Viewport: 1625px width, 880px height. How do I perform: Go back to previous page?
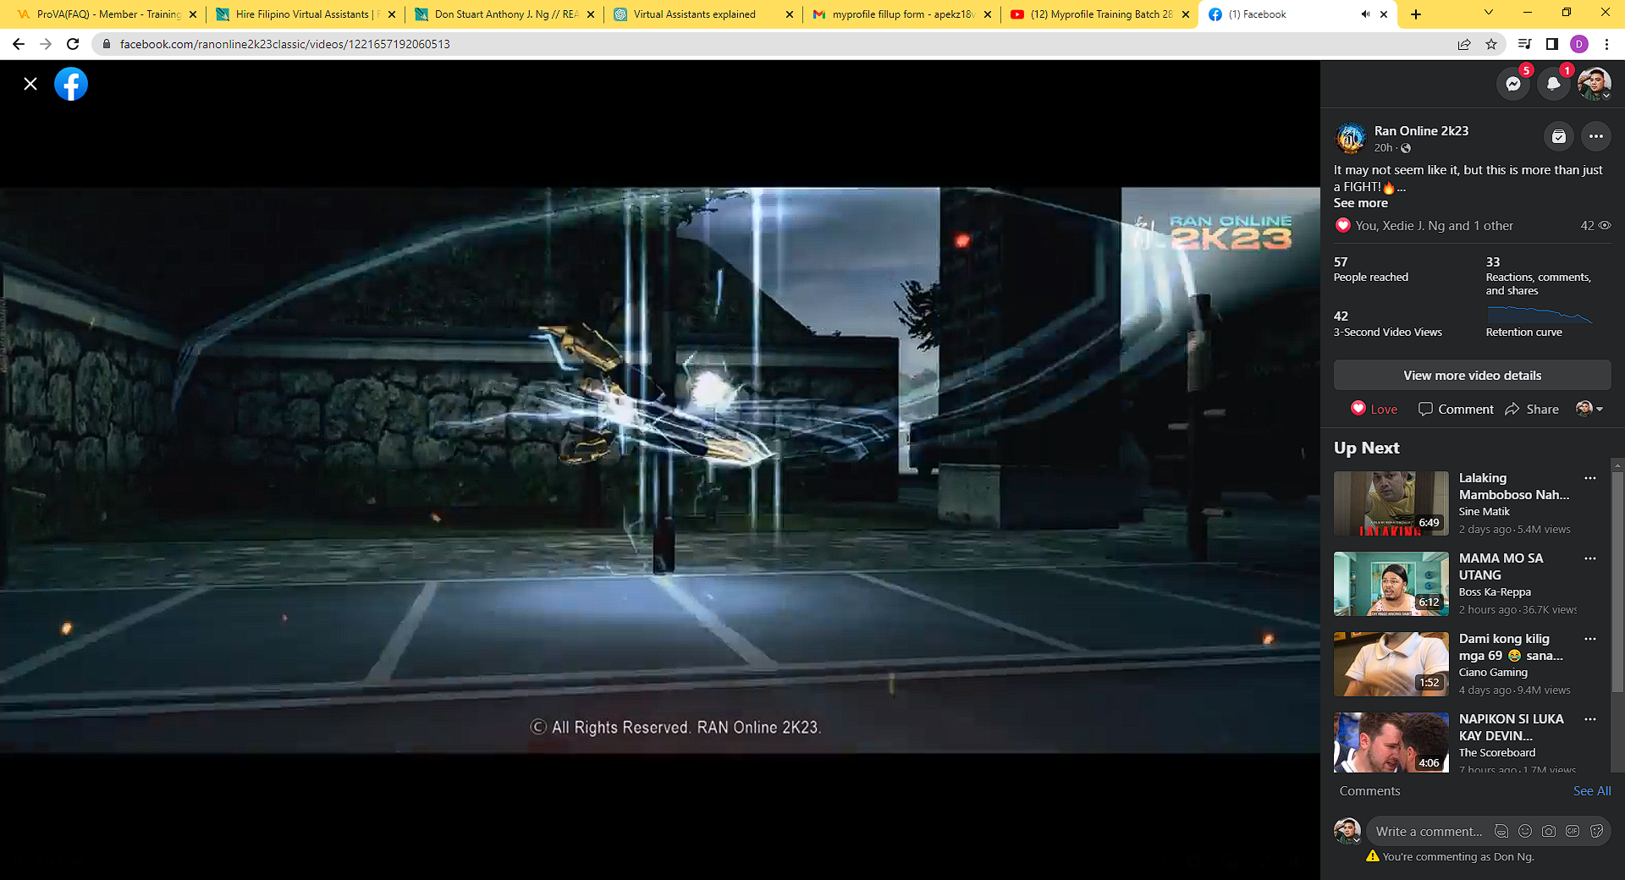click(19, 44)
